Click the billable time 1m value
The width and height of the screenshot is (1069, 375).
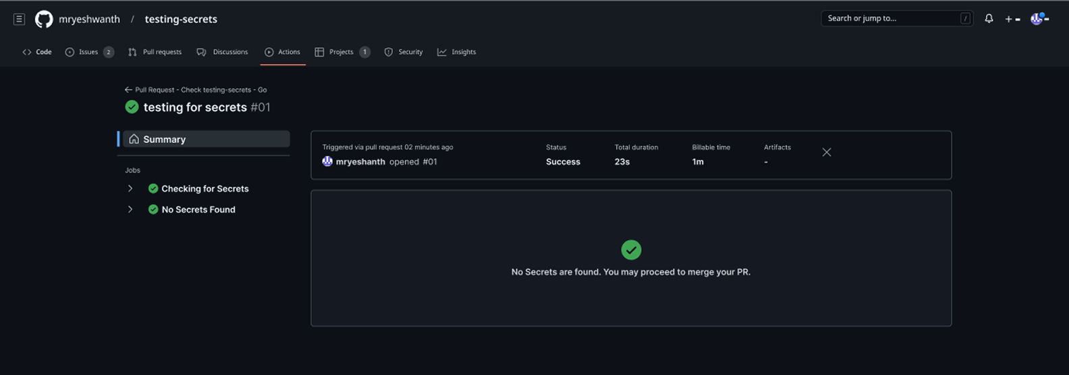[698, 162]
